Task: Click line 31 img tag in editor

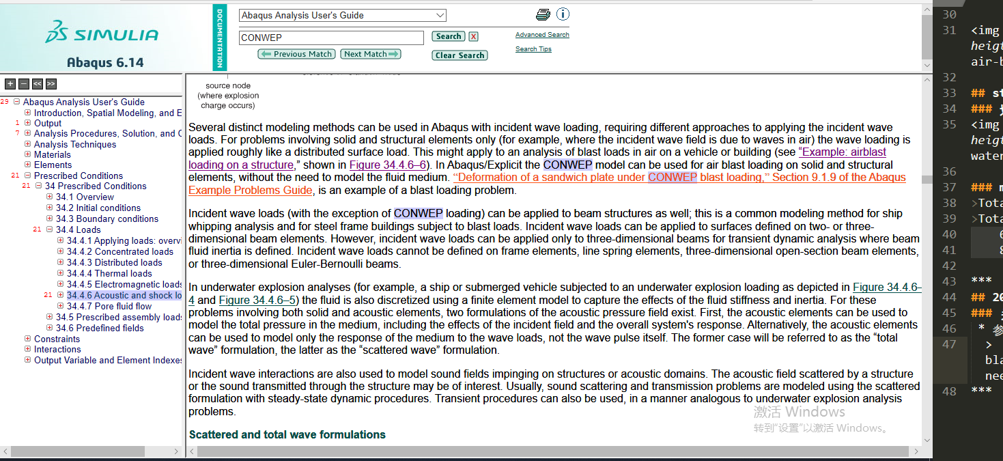Action: pyautogui.click(x=985, y=30)
